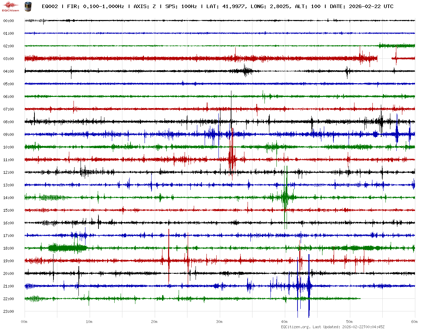
Task: Click the EQCitizen logo
Action: point(11,6)
